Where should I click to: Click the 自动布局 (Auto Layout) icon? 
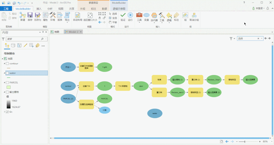click(78, 15)
